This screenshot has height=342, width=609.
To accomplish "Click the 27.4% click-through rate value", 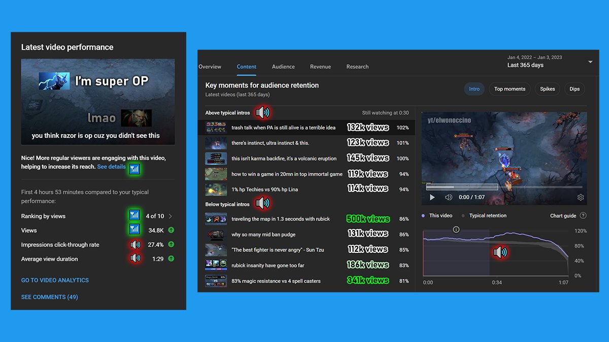I will coord(155,245).
